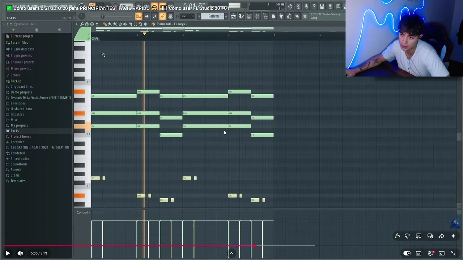Toggle video subtitles captions button
This screenshot has height=260, width=463.
pyautogui.click(x=419, y=253)
